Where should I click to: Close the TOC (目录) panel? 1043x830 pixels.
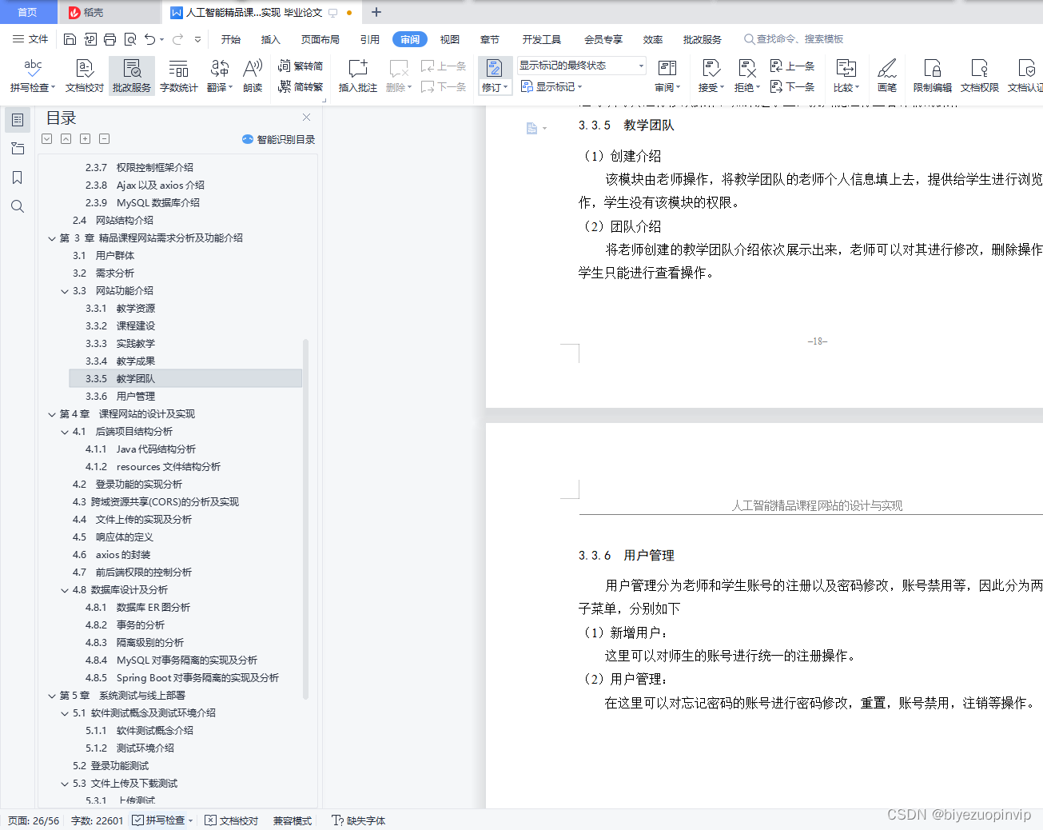(306, 118)
